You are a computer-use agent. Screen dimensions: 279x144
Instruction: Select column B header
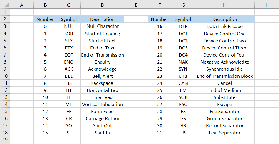tap(45, 5)
